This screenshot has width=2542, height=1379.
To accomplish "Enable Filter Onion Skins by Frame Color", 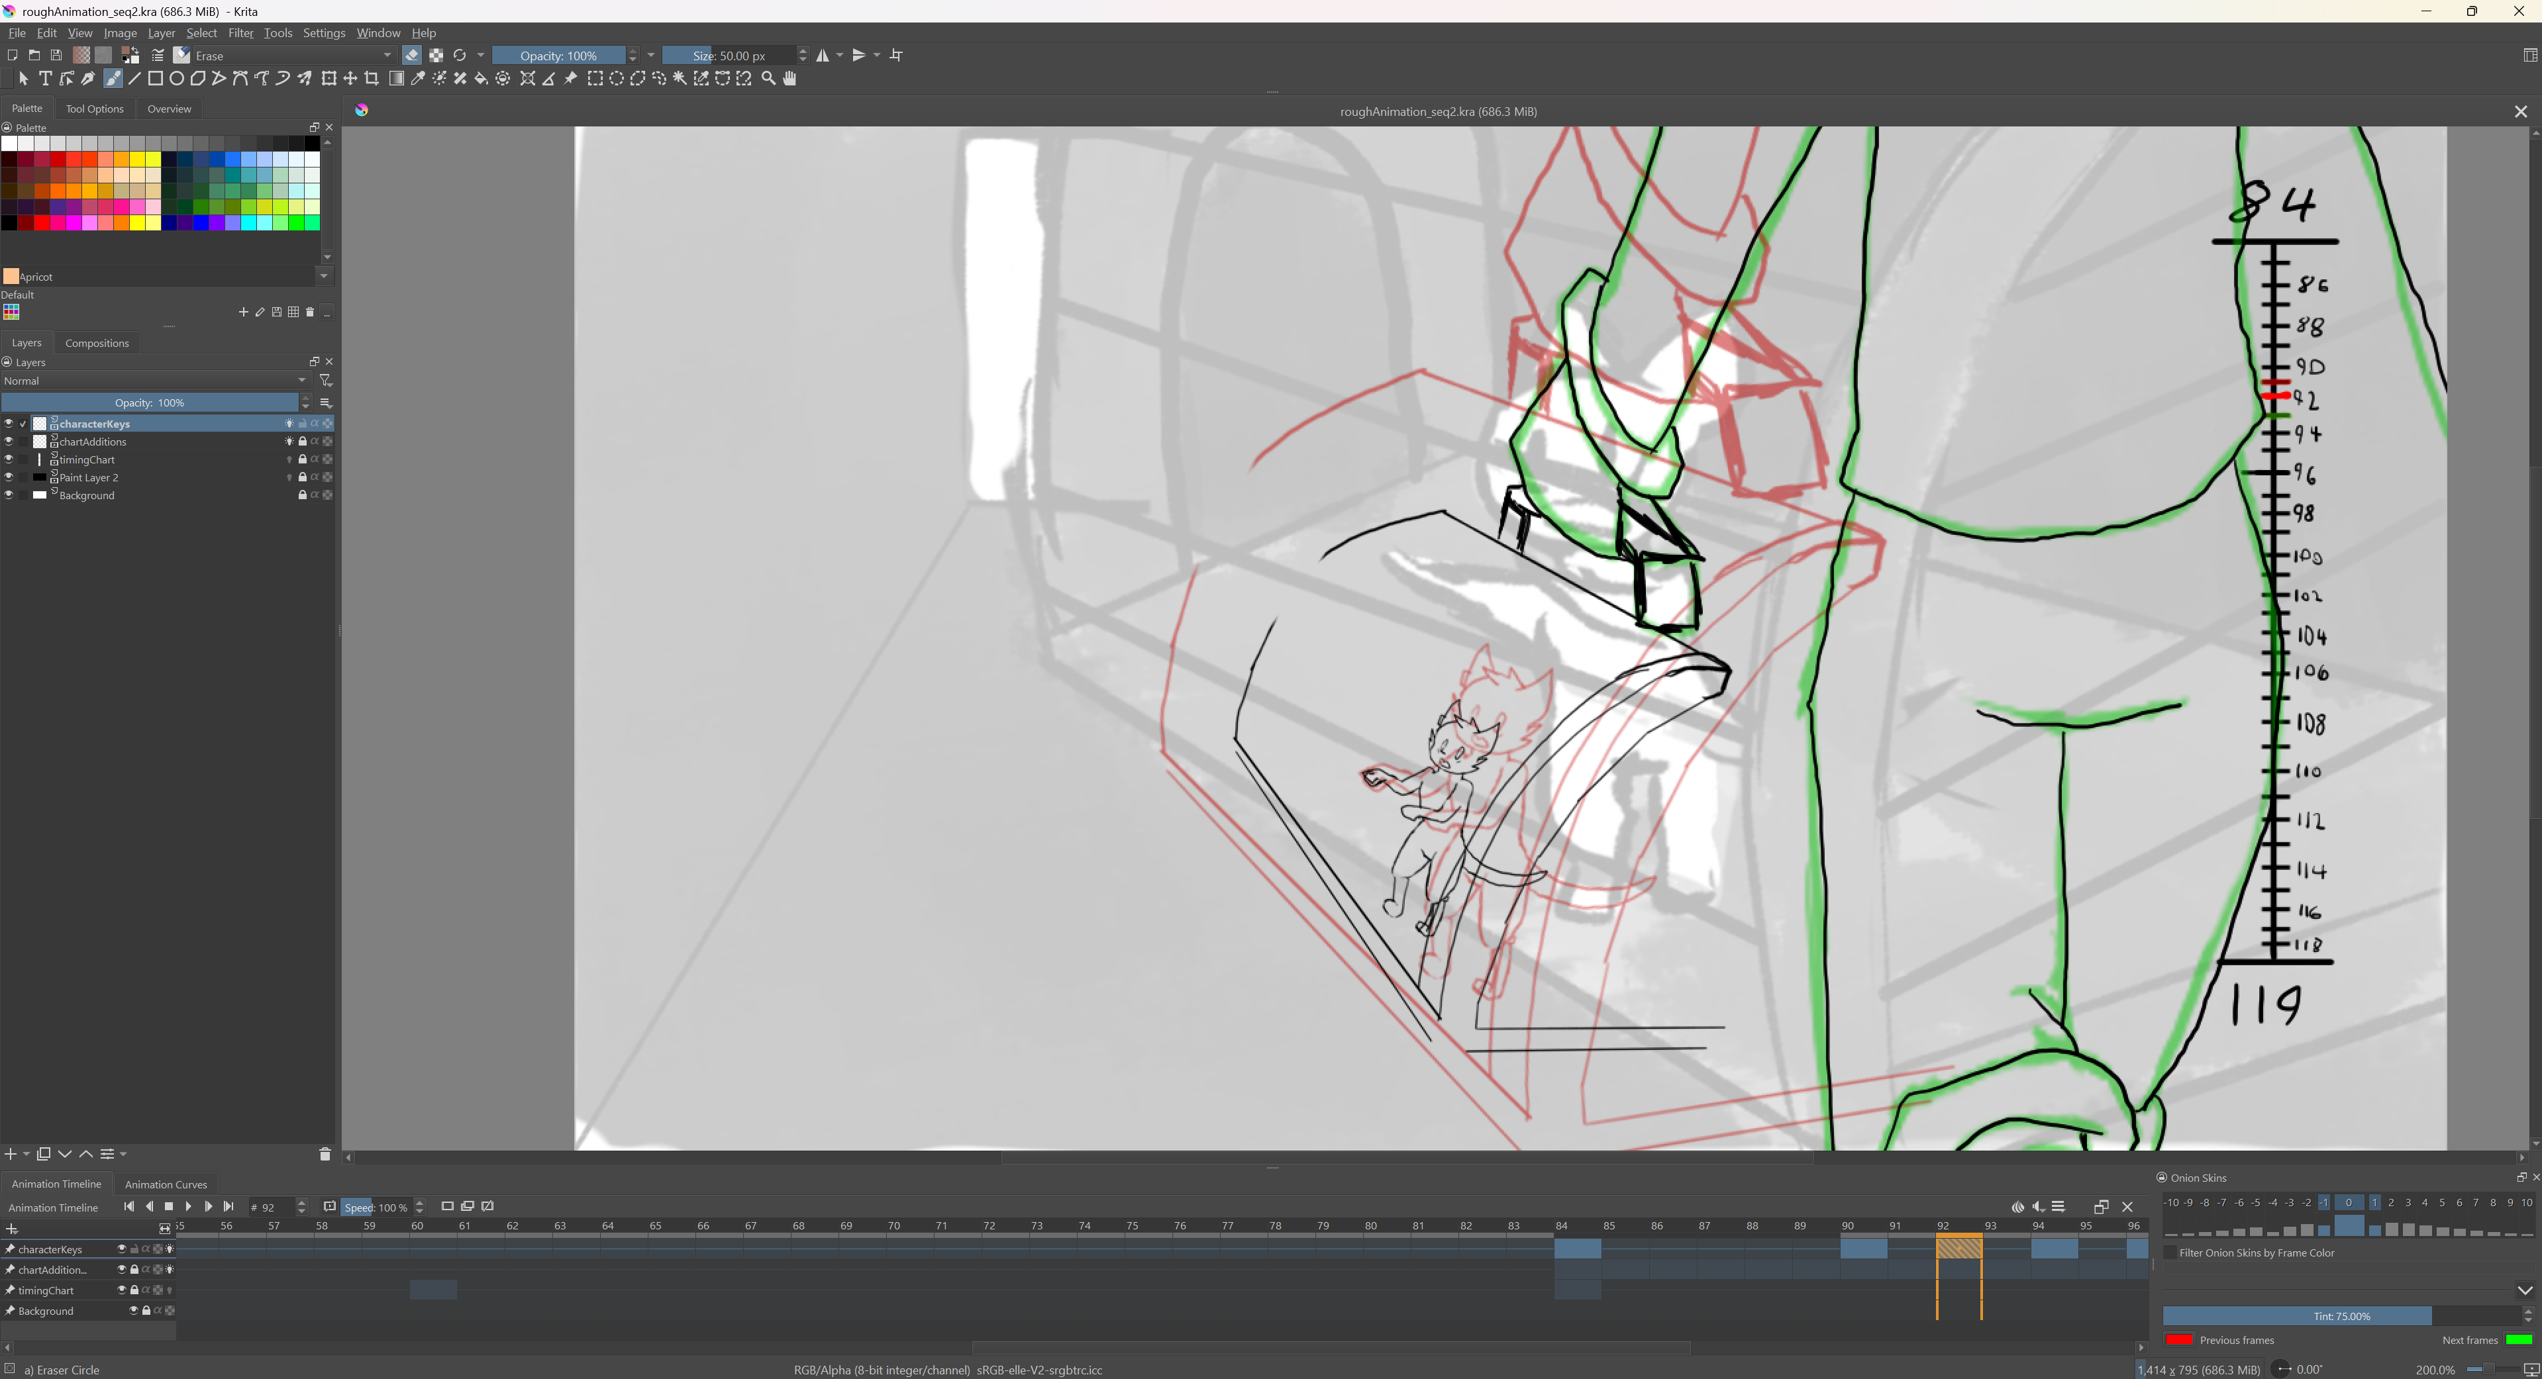I will point(2170,1253).
